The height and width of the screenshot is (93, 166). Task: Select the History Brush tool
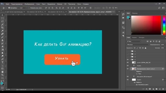(x=2, y=43)
